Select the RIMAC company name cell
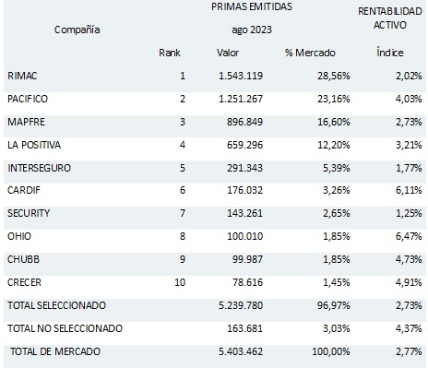The image size is (428, 368). 22,76
